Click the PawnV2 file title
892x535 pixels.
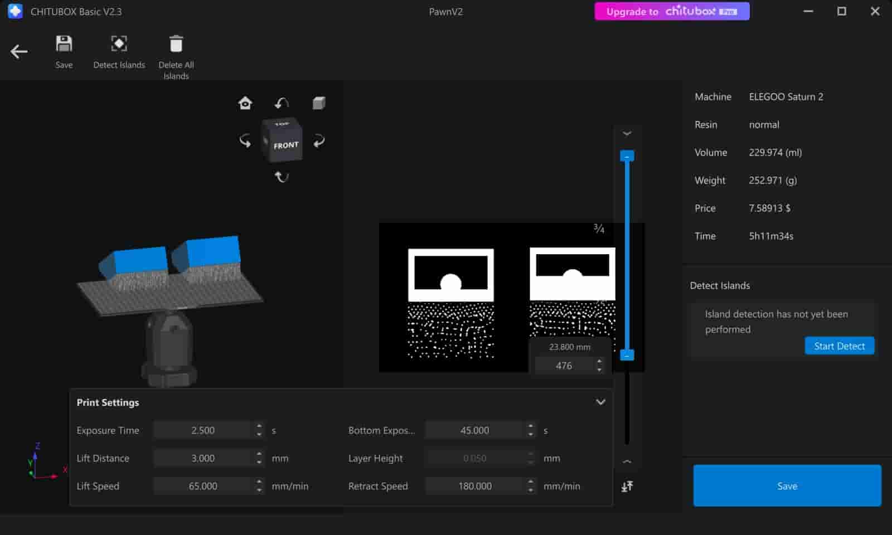coord(445,11)
